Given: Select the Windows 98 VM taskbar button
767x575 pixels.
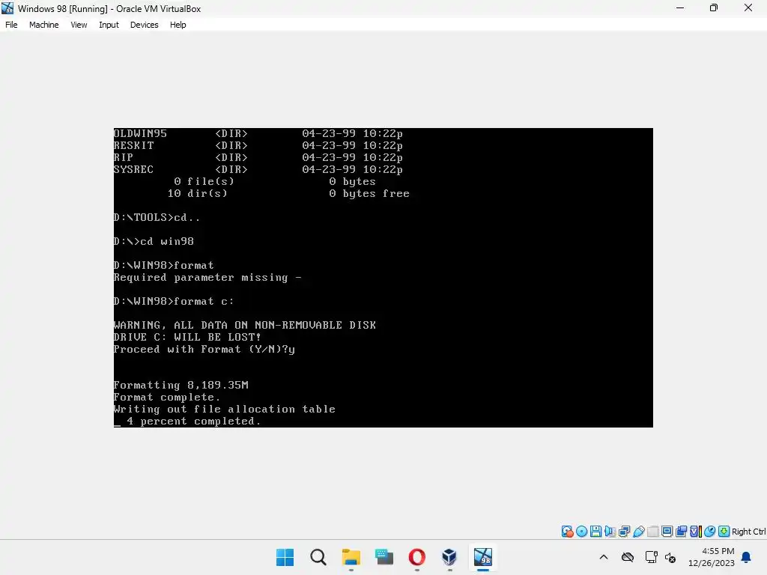Looking at the screenshot, I should coord(483,557).
